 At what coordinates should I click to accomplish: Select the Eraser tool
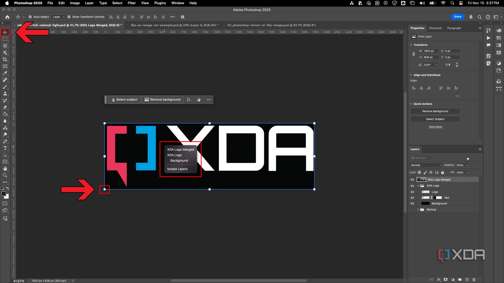pos(5,107)
